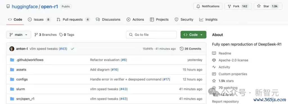Screen dimensions: 288x104
Task: View the 36 Commits history
Action: 190,49
